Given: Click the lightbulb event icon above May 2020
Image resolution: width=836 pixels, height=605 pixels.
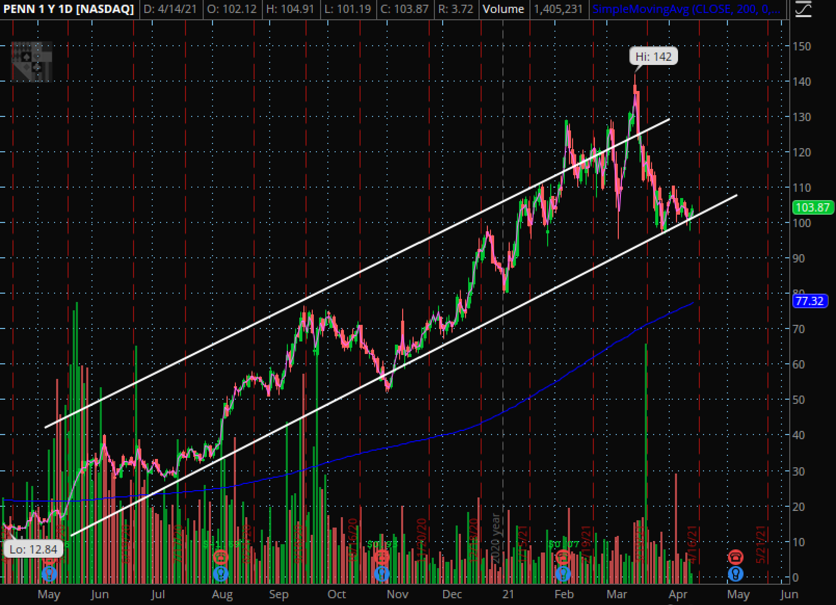Looking at the screenshot, I should pos(49,574).
